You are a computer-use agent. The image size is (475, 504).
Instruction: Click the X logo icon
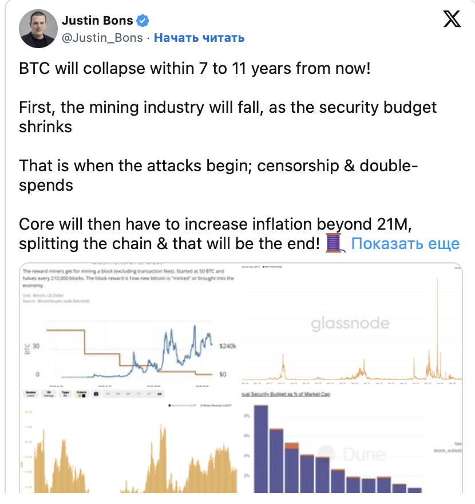pyautogui.click(x=452, y=21)
